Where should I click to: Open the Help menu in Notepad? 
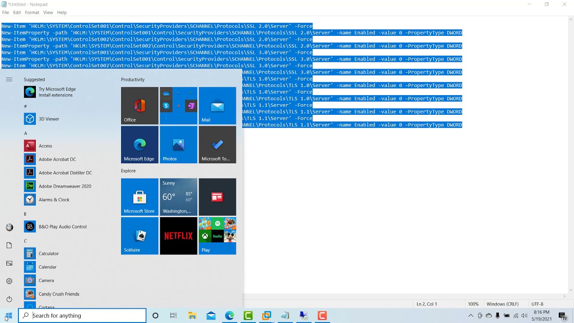click(62, 13)
